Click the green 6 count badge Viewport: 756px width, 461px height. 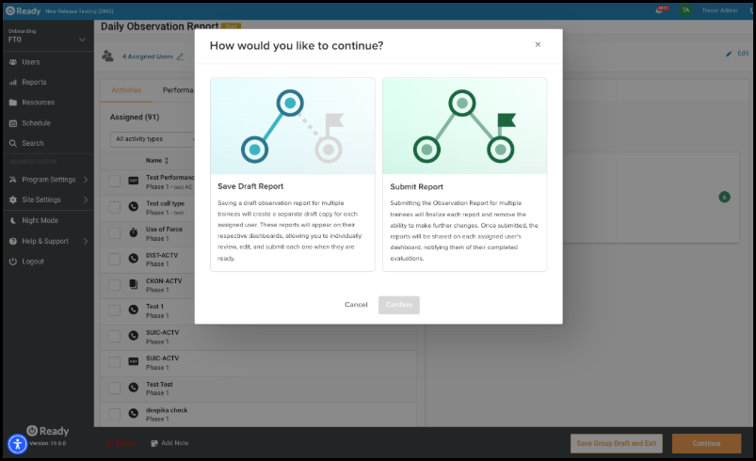point(724,197)
